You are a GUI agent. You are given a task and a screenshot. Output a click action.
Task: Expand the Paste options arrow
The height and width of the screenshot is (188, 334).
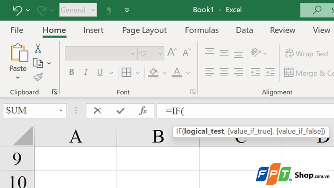click(x=18, y=78)
